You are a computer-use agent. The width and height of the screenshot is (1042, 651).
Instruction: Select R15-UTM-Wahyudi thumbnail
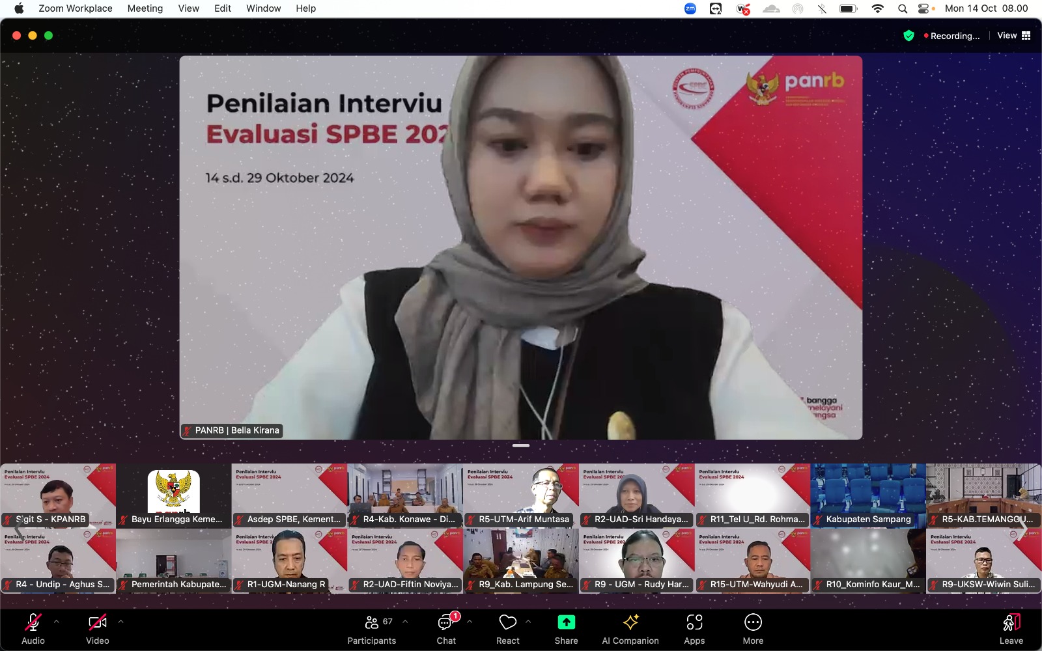click(753, 560)
